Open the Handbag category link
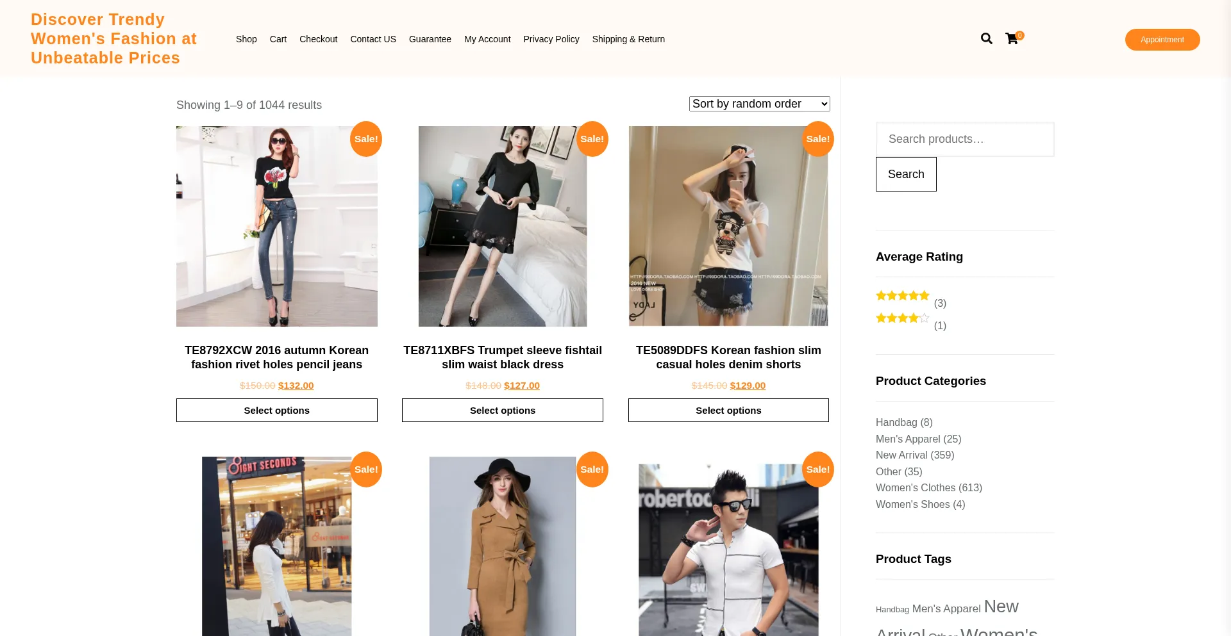The image size is (1231, 636). tap(896, 423)
